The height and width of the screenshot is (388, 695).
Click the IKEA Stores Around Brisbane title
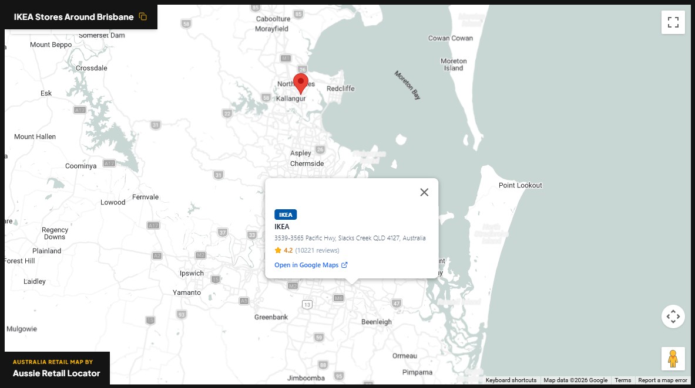(73, 17)
